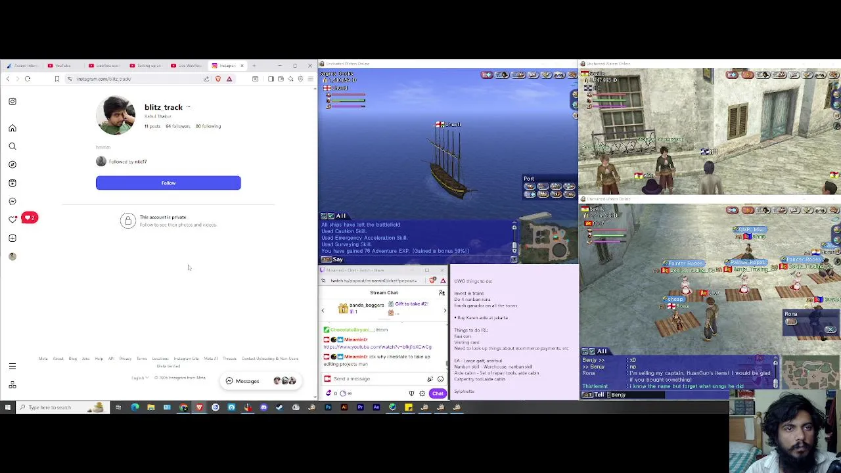Share the Instagram page link
This screenshot has height=473, width=841.
[x=206, y=79]
